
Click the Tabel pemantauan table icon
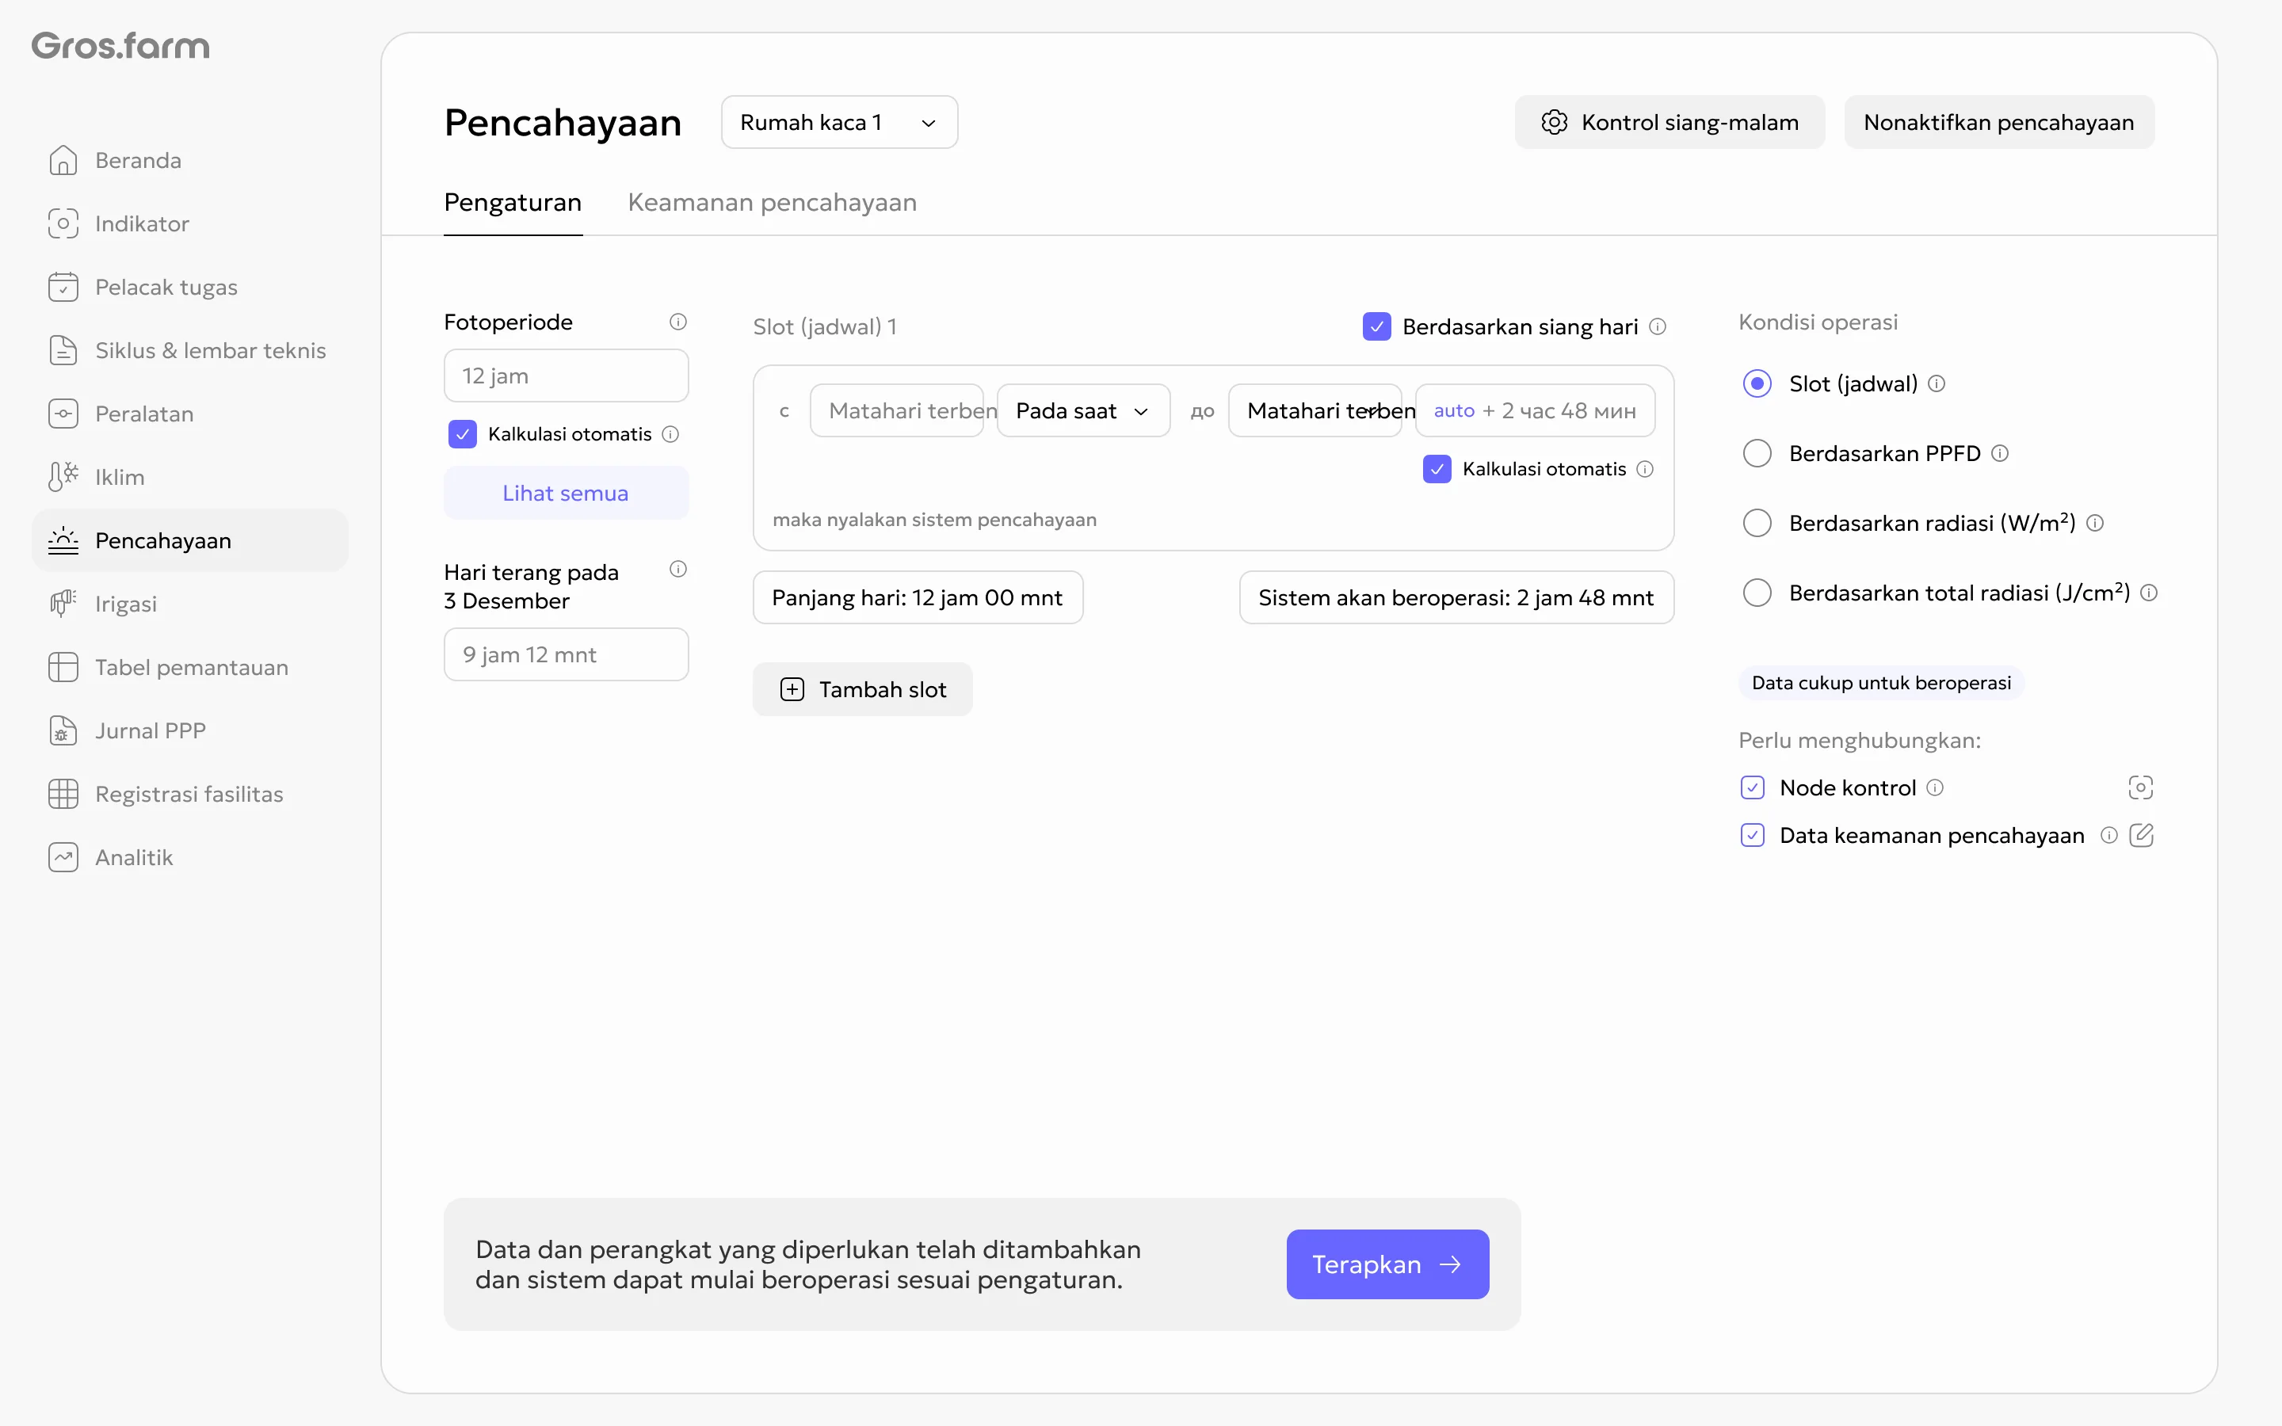point(63,667)
